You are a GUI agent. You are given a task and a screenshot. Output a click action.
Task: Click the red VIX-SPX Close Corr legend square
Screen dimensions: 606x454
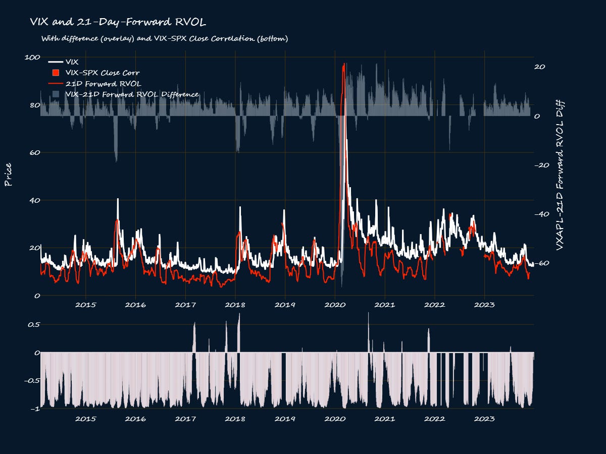pyautogui.click(x=56, y=73)
